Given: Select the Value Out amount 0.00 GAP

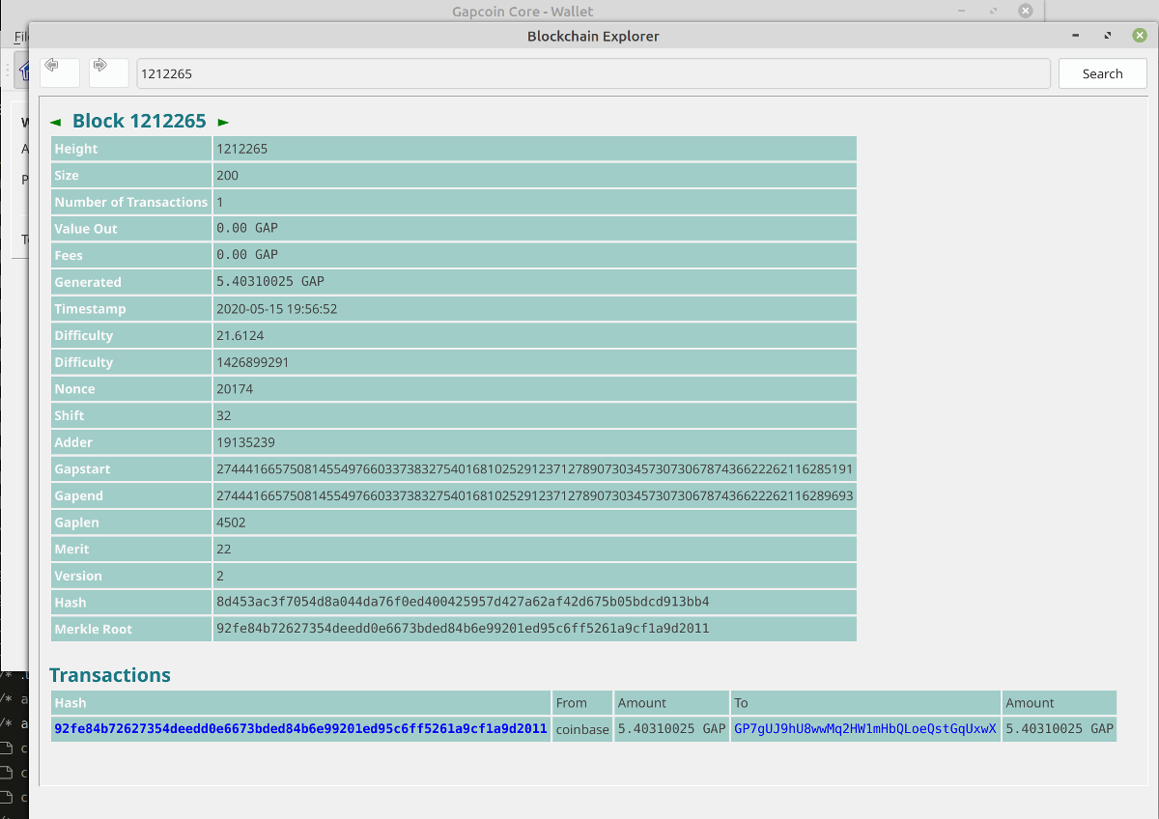Looking at the screenshot, I should [x=247, y=229].
